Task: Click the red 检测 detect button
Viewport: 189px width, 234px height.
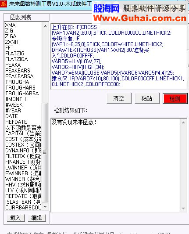Action: point(175,99)
